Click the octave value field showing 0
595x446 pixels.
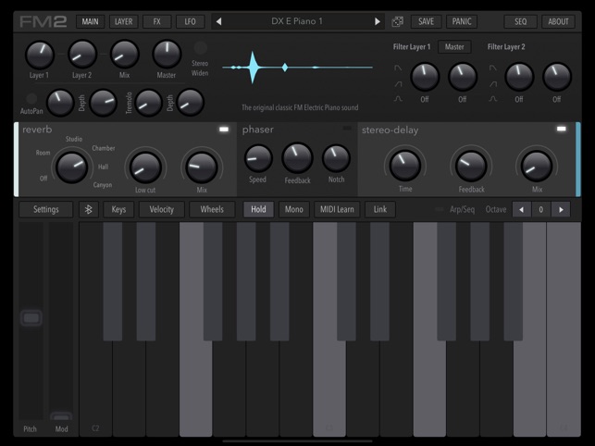pos(541,209)
